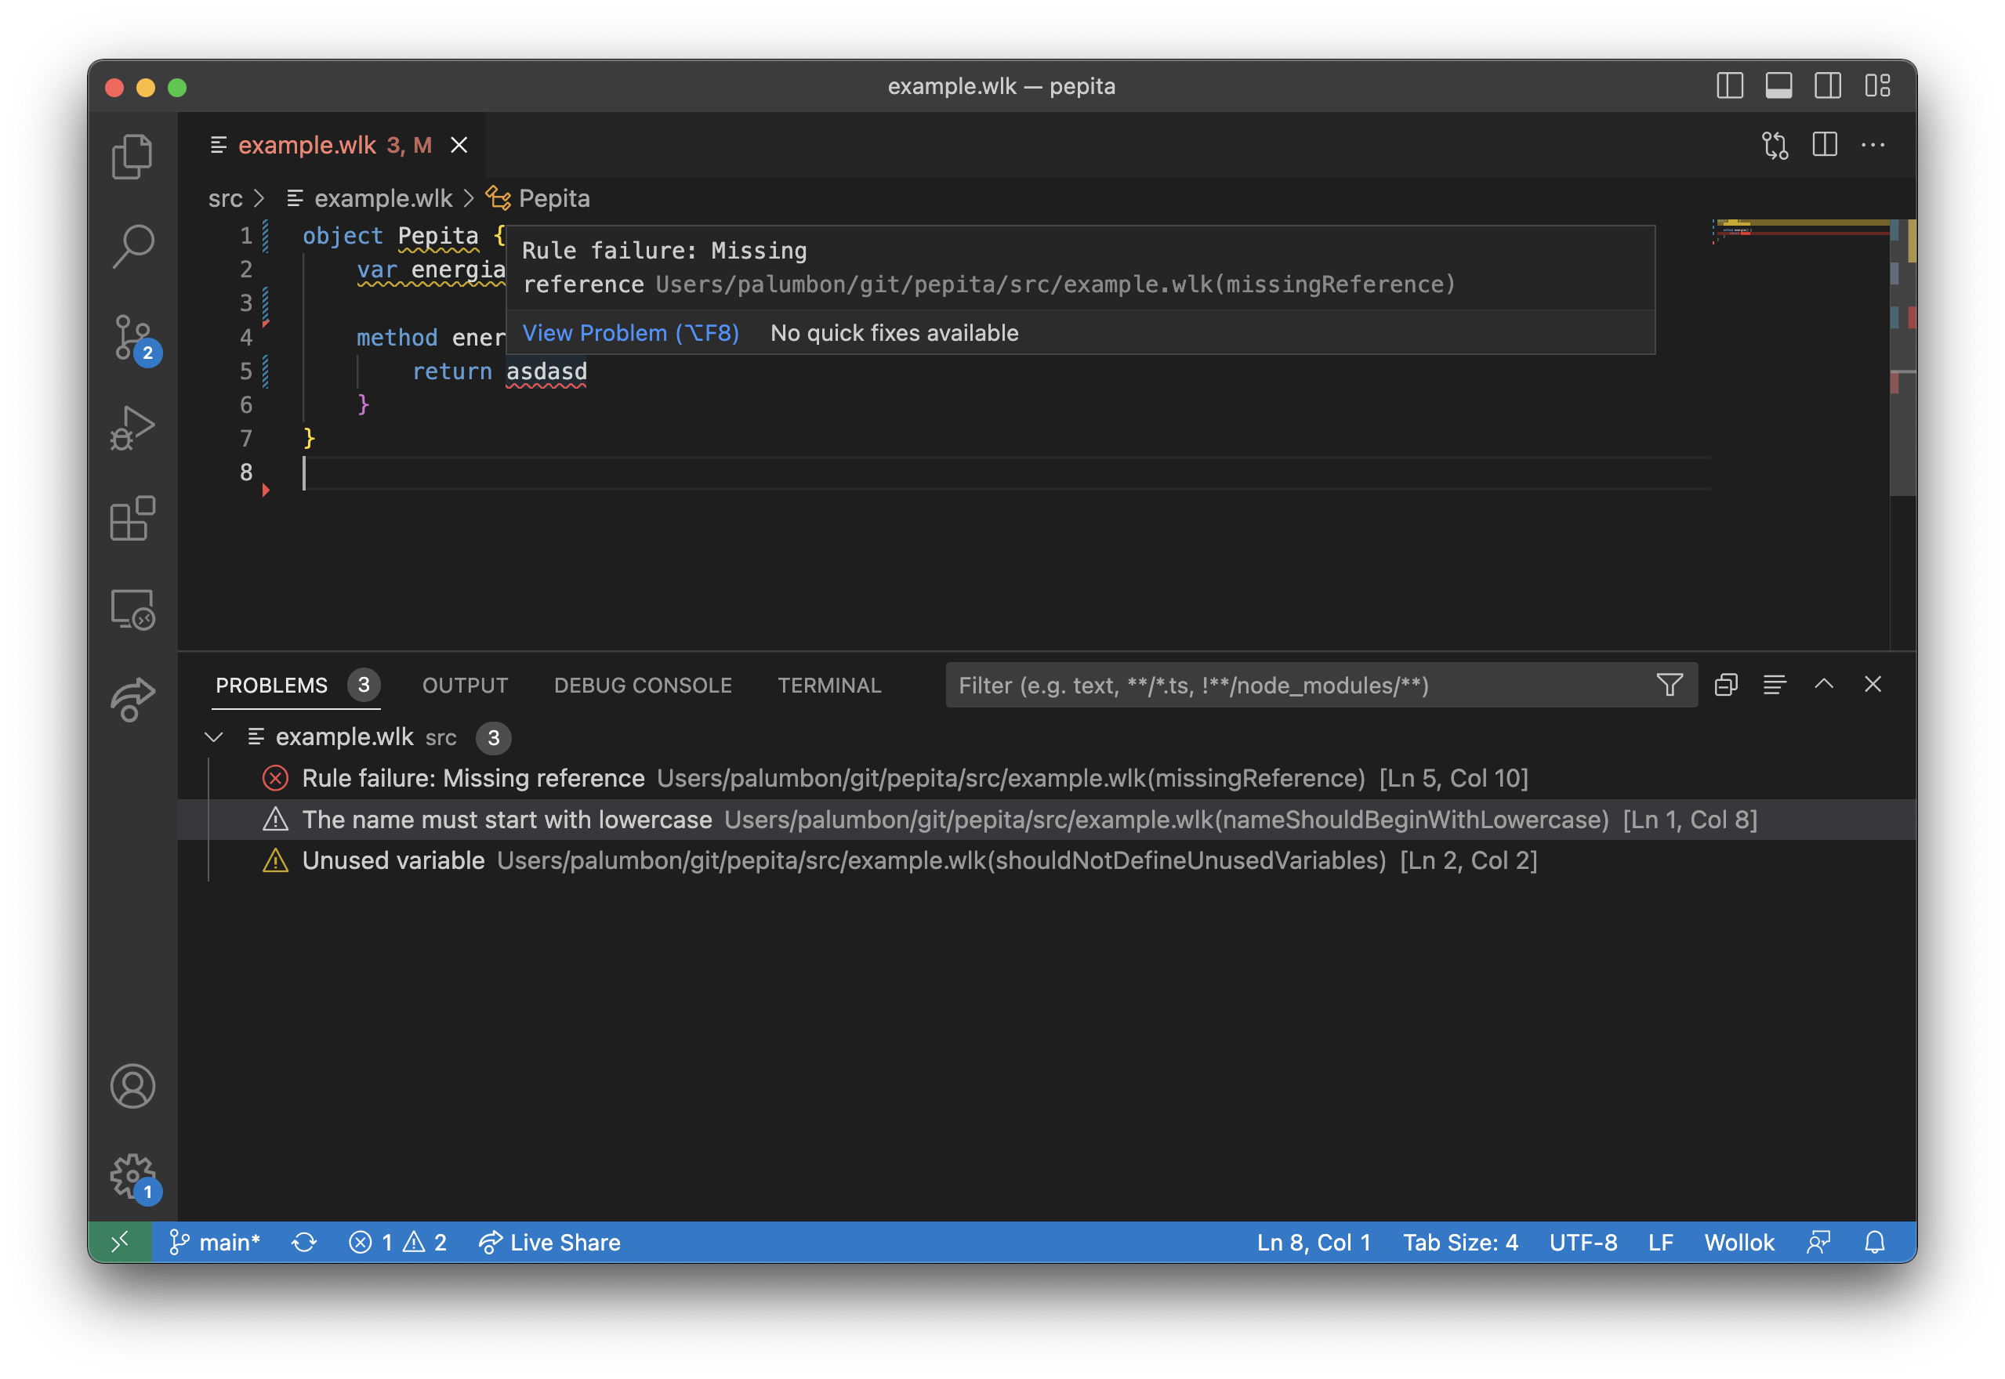2005x1379 pixels.
Task: Open Source Control view with badge 2
Action: pos(132,337)
